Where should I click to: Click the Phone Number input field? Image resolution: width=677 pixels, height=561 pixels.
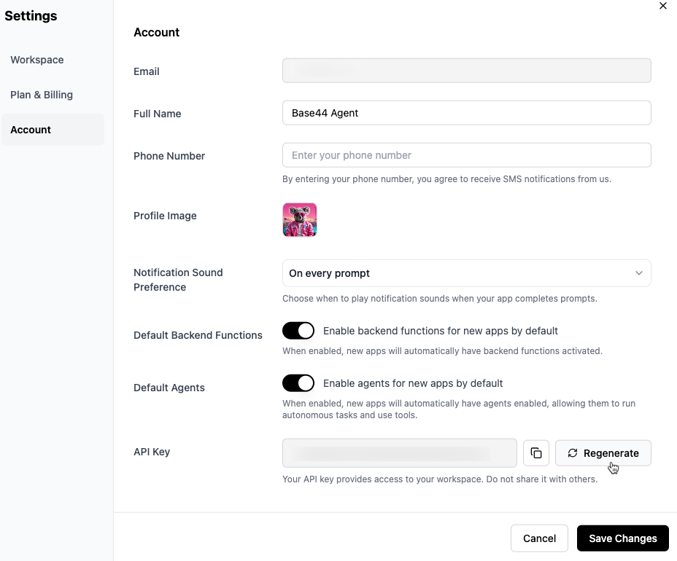(x=467, y=155)
